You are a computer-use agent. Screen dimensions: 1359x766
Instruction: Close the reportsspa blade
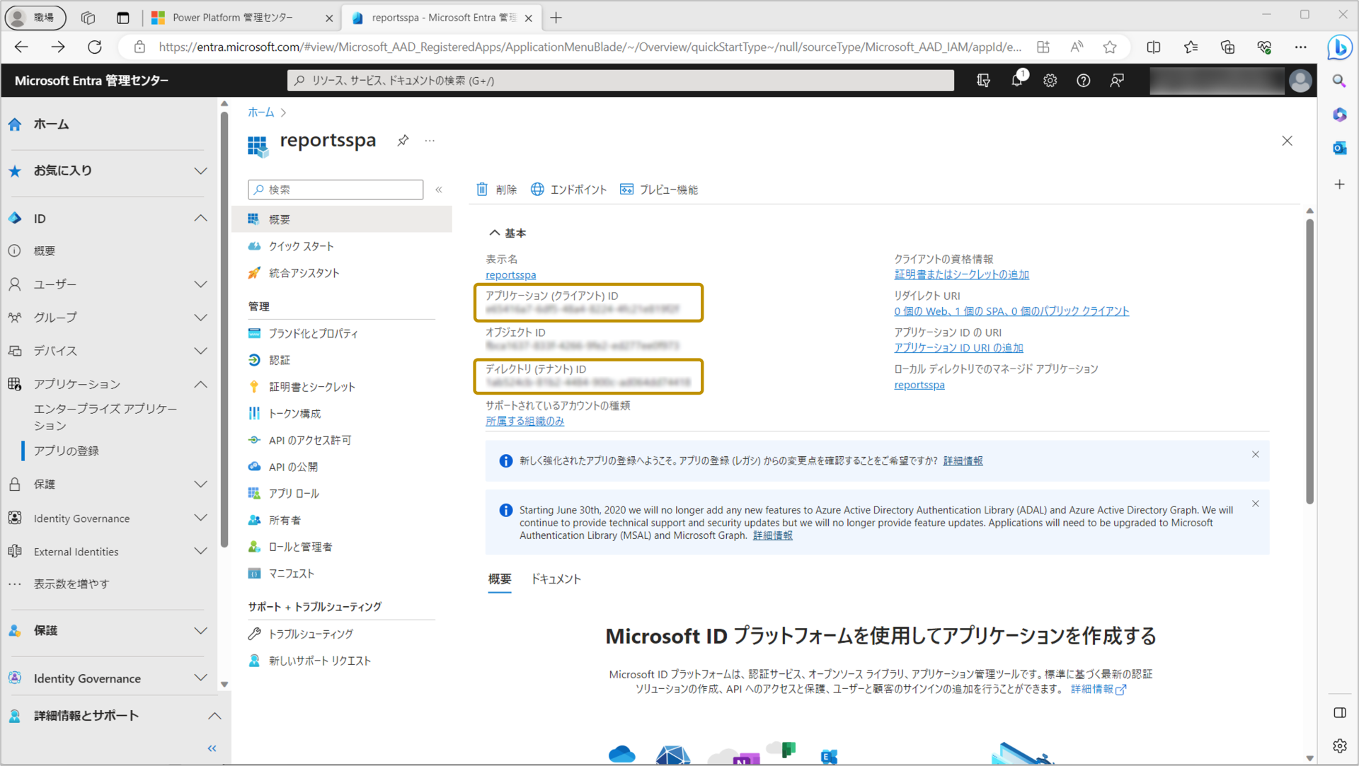pos(1287,141)
